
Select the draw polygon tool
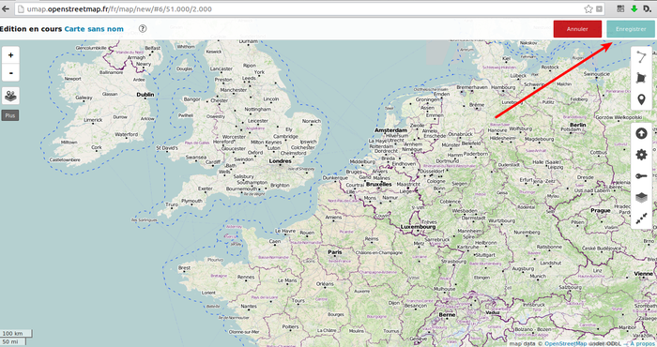(x=641, y=78)
